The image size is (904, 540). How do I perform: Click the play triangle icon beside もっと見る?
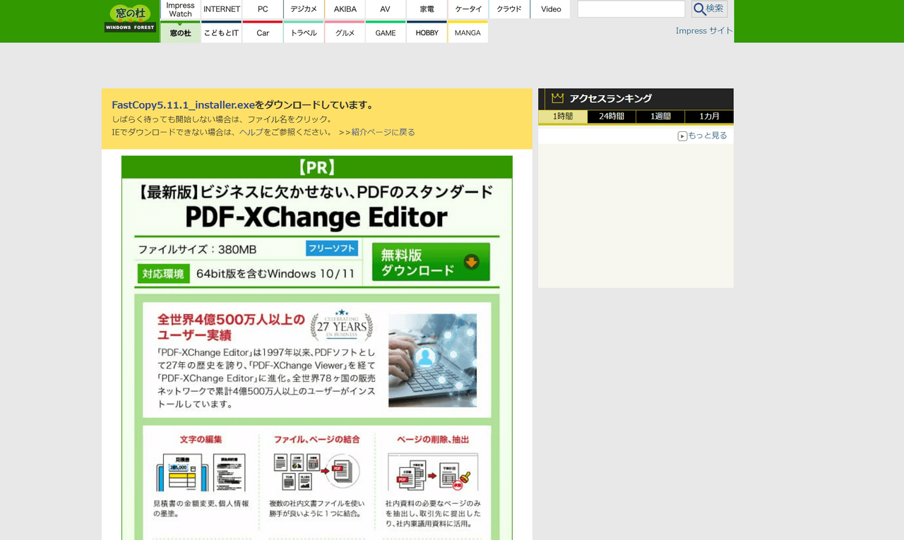click(682, 135)
